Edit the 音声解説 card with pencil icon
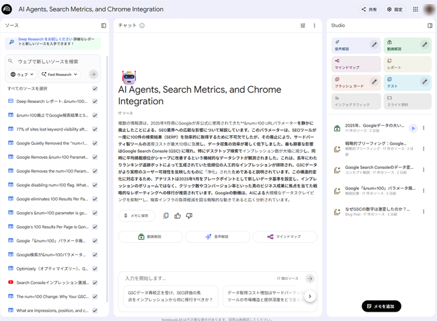The width and height of the screenshot is (437, 321). coord(374,44)
